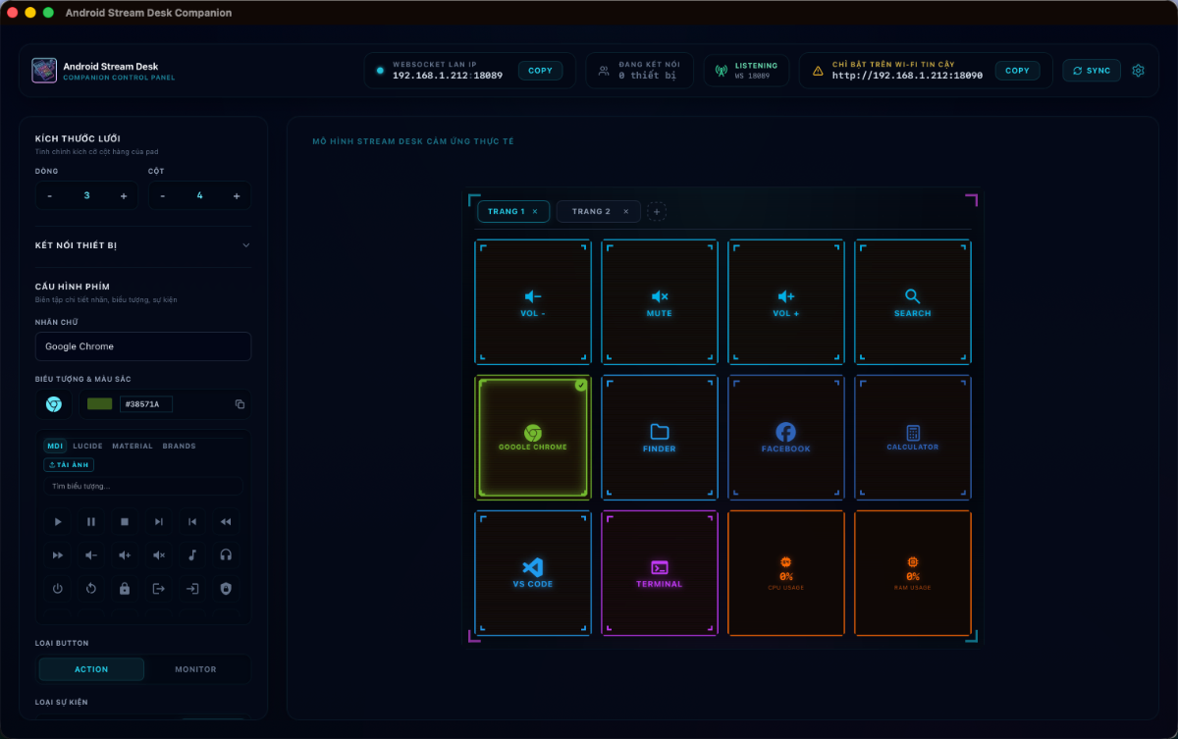Set button type to ACTION

tap(91, 669)
